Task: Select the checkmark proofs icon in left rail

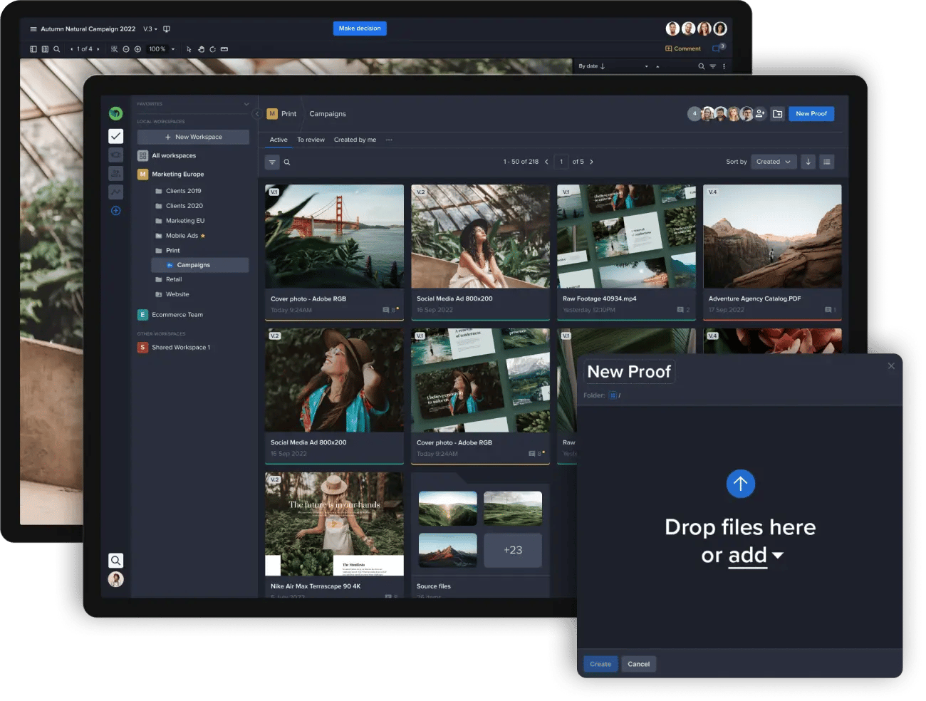Action: [x=115, y=136]
